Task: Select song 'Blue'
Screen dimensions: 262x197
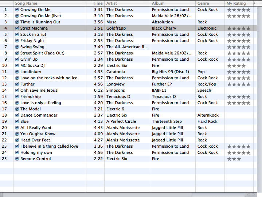Action: [24, 121]
